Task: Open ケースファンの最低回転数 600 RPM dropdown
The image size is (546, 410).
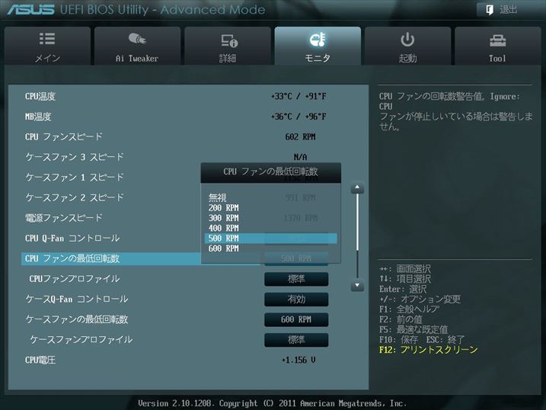Action: click(x=296, y=319)
